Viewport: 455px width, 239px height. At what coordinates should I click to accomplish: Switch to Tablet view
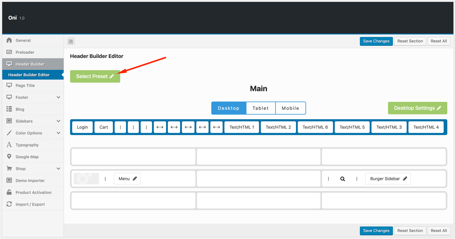click(x=261, y=108)
